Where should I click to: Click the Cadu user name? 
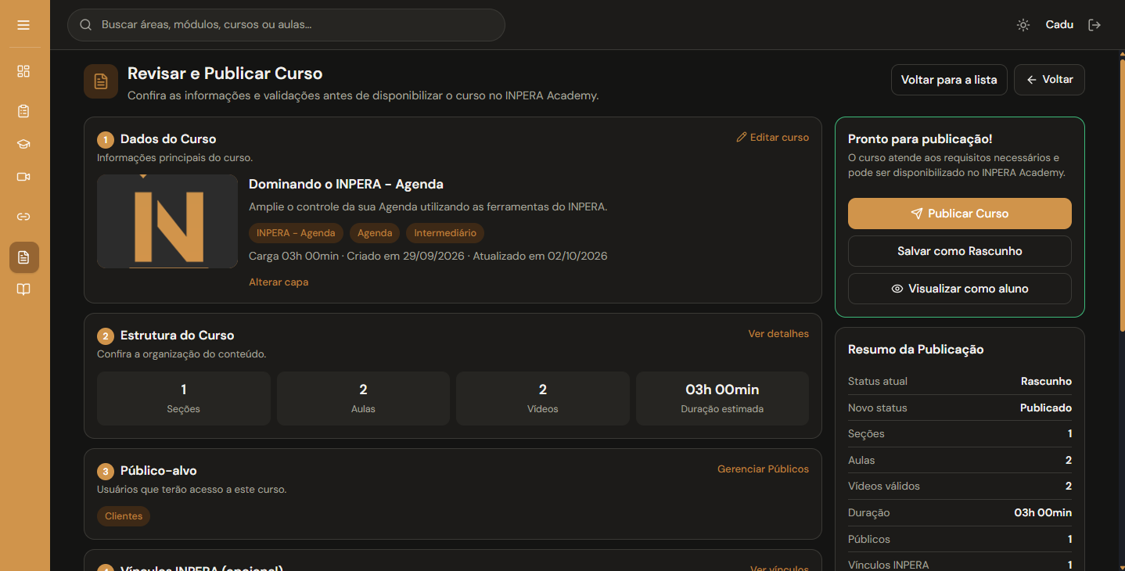(1059, 25)
